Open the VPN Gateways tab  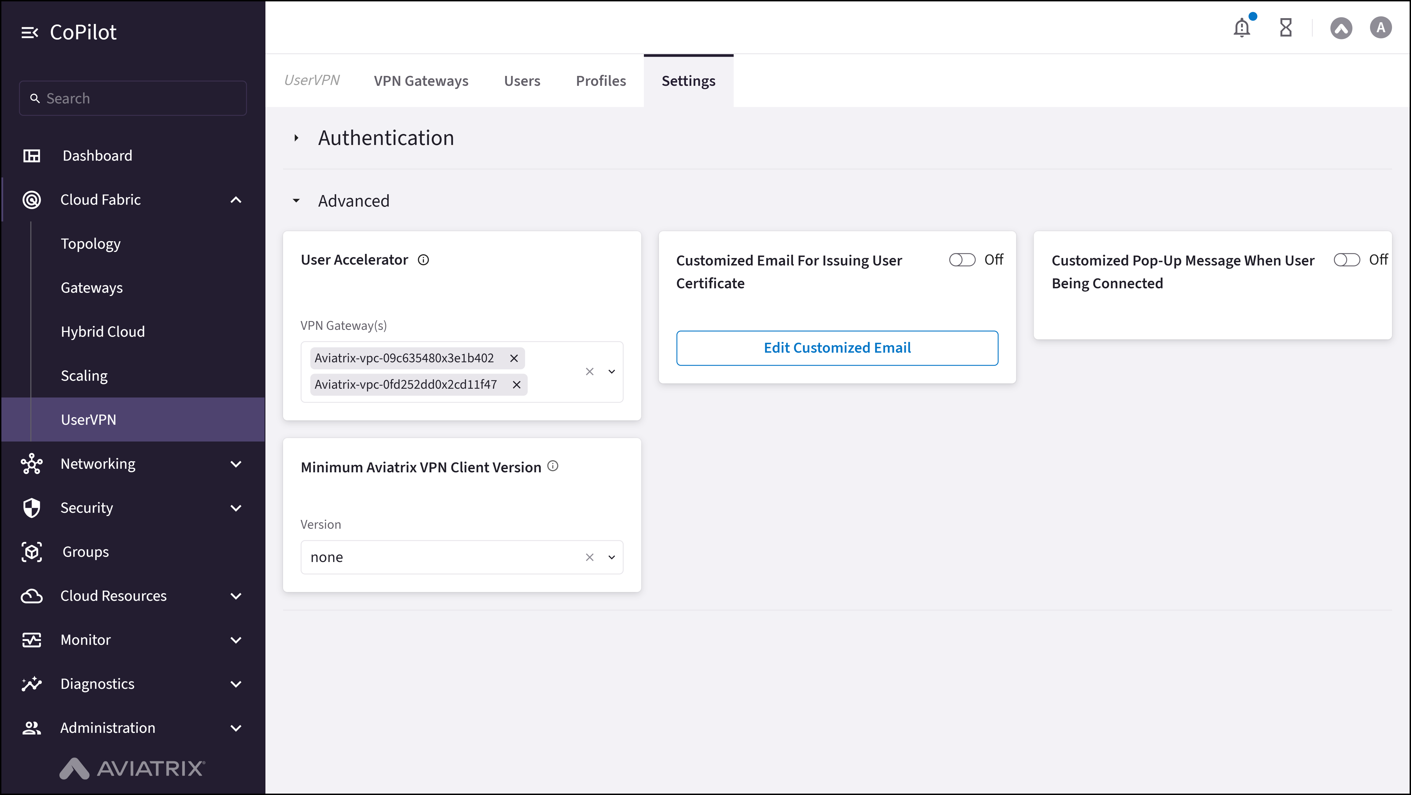(x=421, y=81)
